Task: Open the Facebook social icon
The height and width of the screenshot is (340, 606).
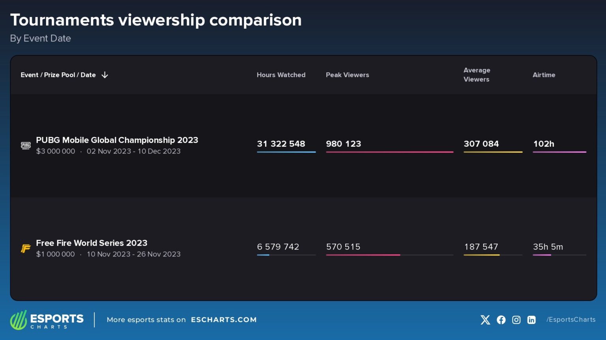Action: pyautogui.click(x=501, y=320)
